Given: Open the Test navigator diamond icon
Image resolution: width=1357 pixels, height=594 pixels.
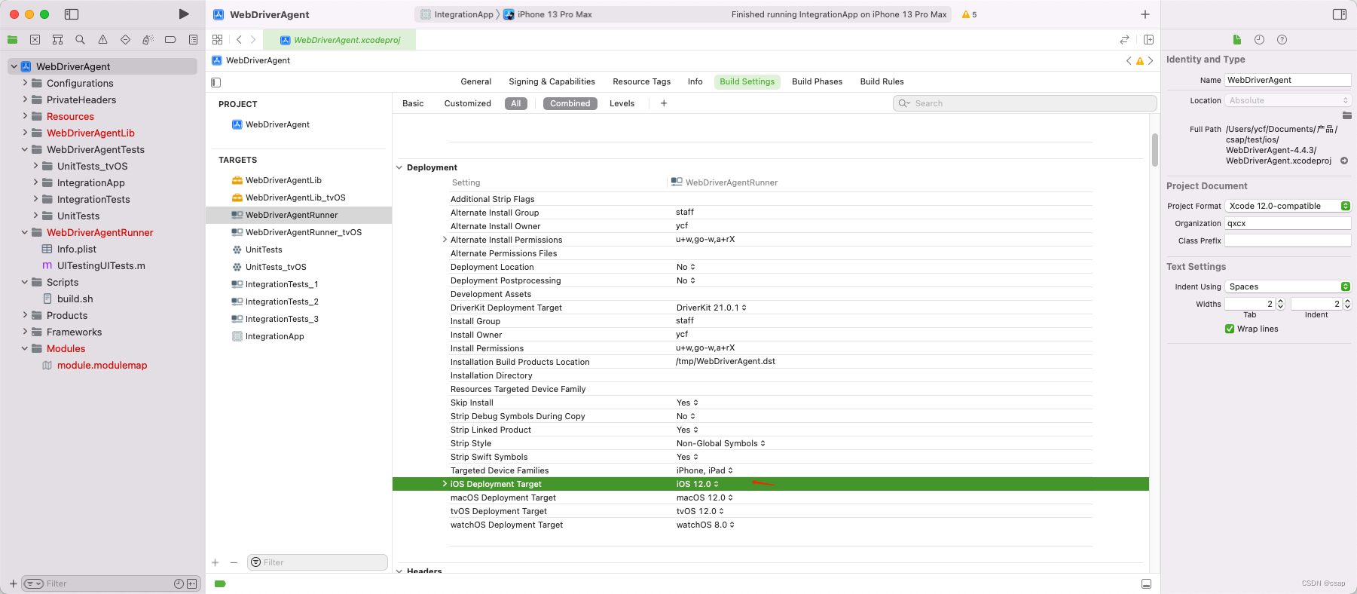Looking at the screenshot, I should 125,40.
